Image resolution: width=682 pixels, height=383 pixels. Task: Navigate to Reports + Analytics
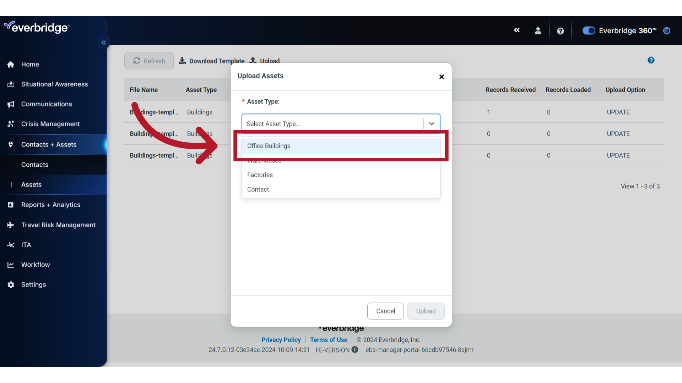[x=50, y=204]
